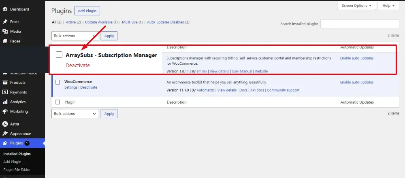Open the bottom Bulk actions dropdown
This screenshot has width=405, height=178.
click(75, 114)
